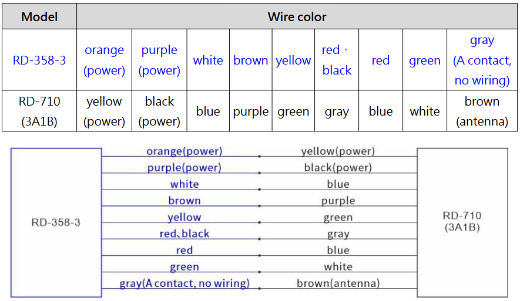This screenshot has width=520, height=301.
Task: Click the "gray" cell in the RD-710 row
Action: pos(337,111)
